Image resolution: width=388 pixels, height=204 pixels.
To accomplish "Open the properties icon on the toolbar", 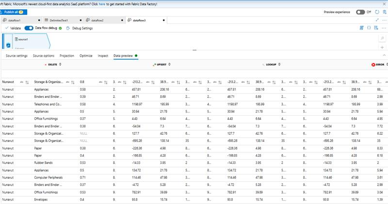I will coord(376,28).
